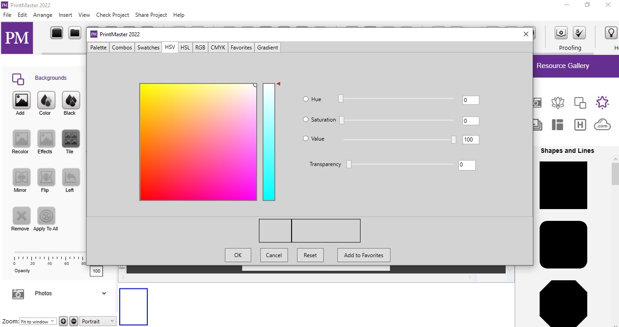Expand the Photos section chevron
This screenshot has height=327, width=619.
pos(104,293)
